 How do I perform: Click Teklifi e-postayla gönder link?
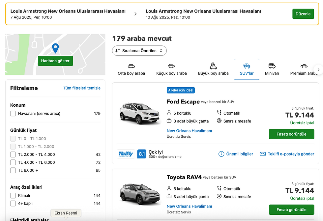(291, 154)
